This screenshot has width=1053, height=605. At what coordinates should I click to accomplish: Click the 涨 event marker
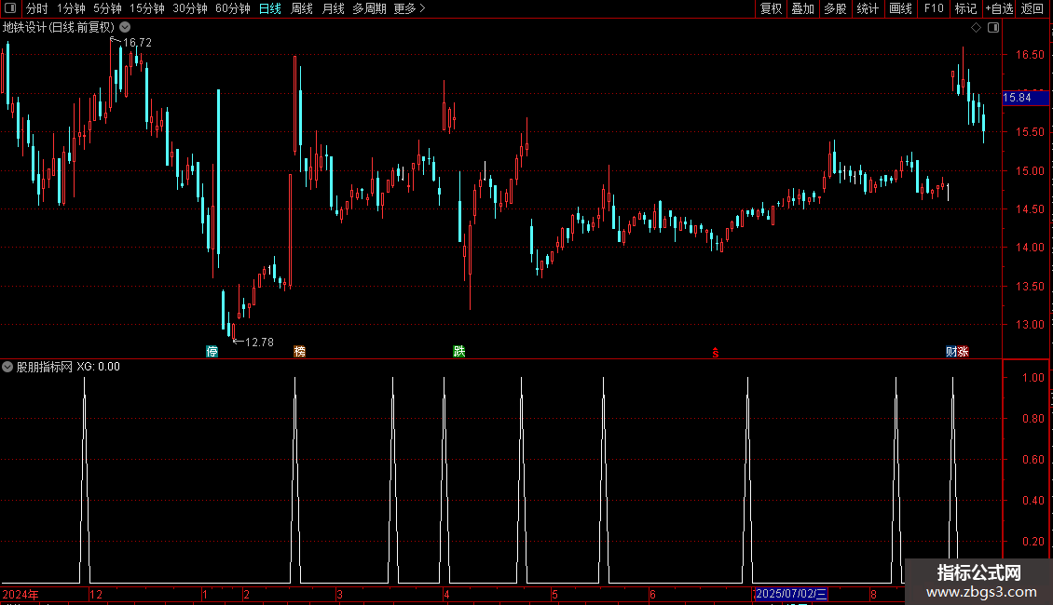(x=963, y=352)
